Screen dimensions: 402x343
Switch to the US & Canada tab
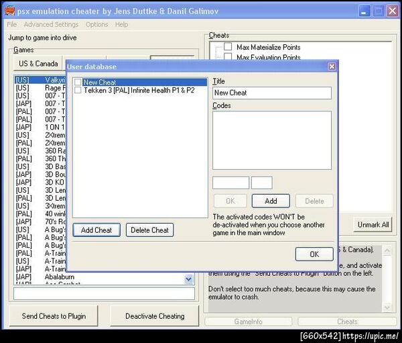(x=38, y=64)
